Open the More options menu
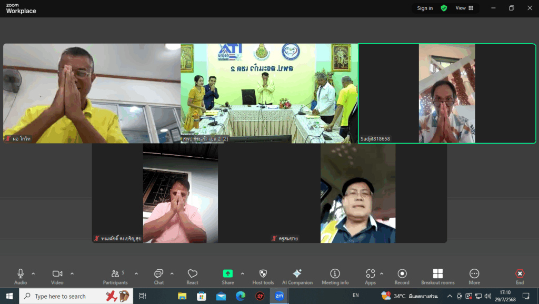This screenshot has width=539, height=304. [474, 276]
